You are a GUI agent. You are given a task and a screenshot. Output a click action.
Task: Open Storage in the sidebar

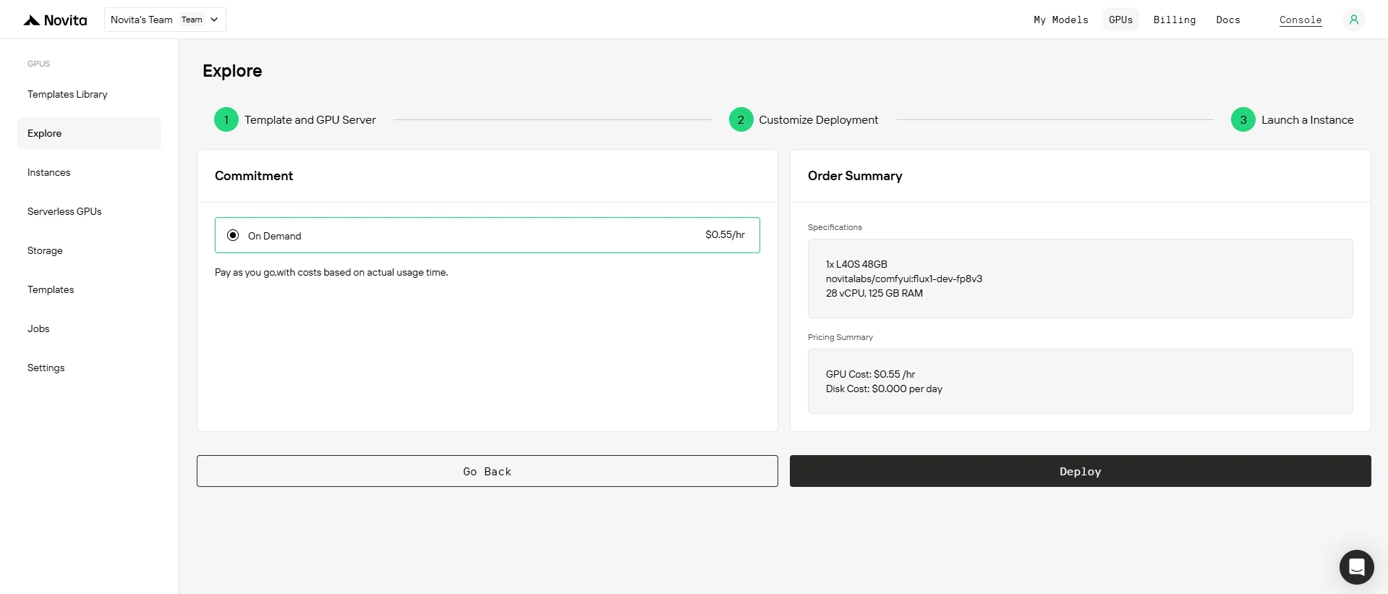coord(89,250)
